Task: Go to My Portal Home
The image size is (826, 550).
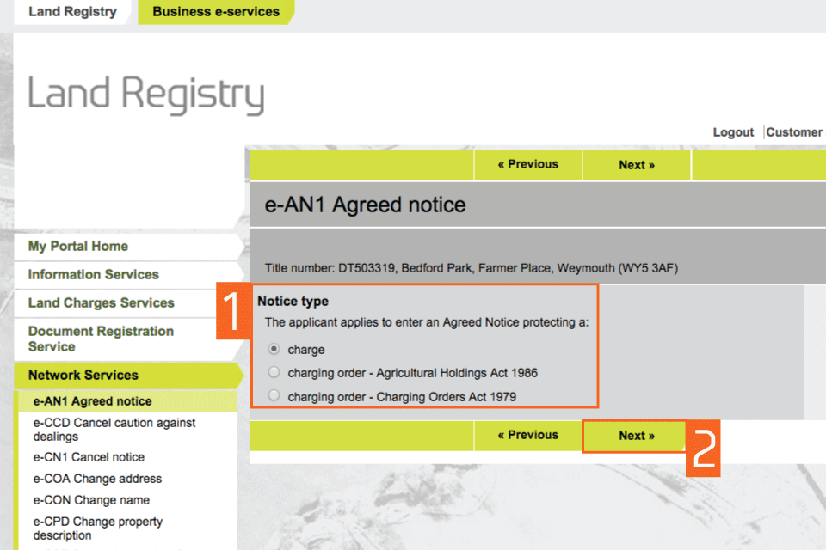Action: (x=78, y=247)
